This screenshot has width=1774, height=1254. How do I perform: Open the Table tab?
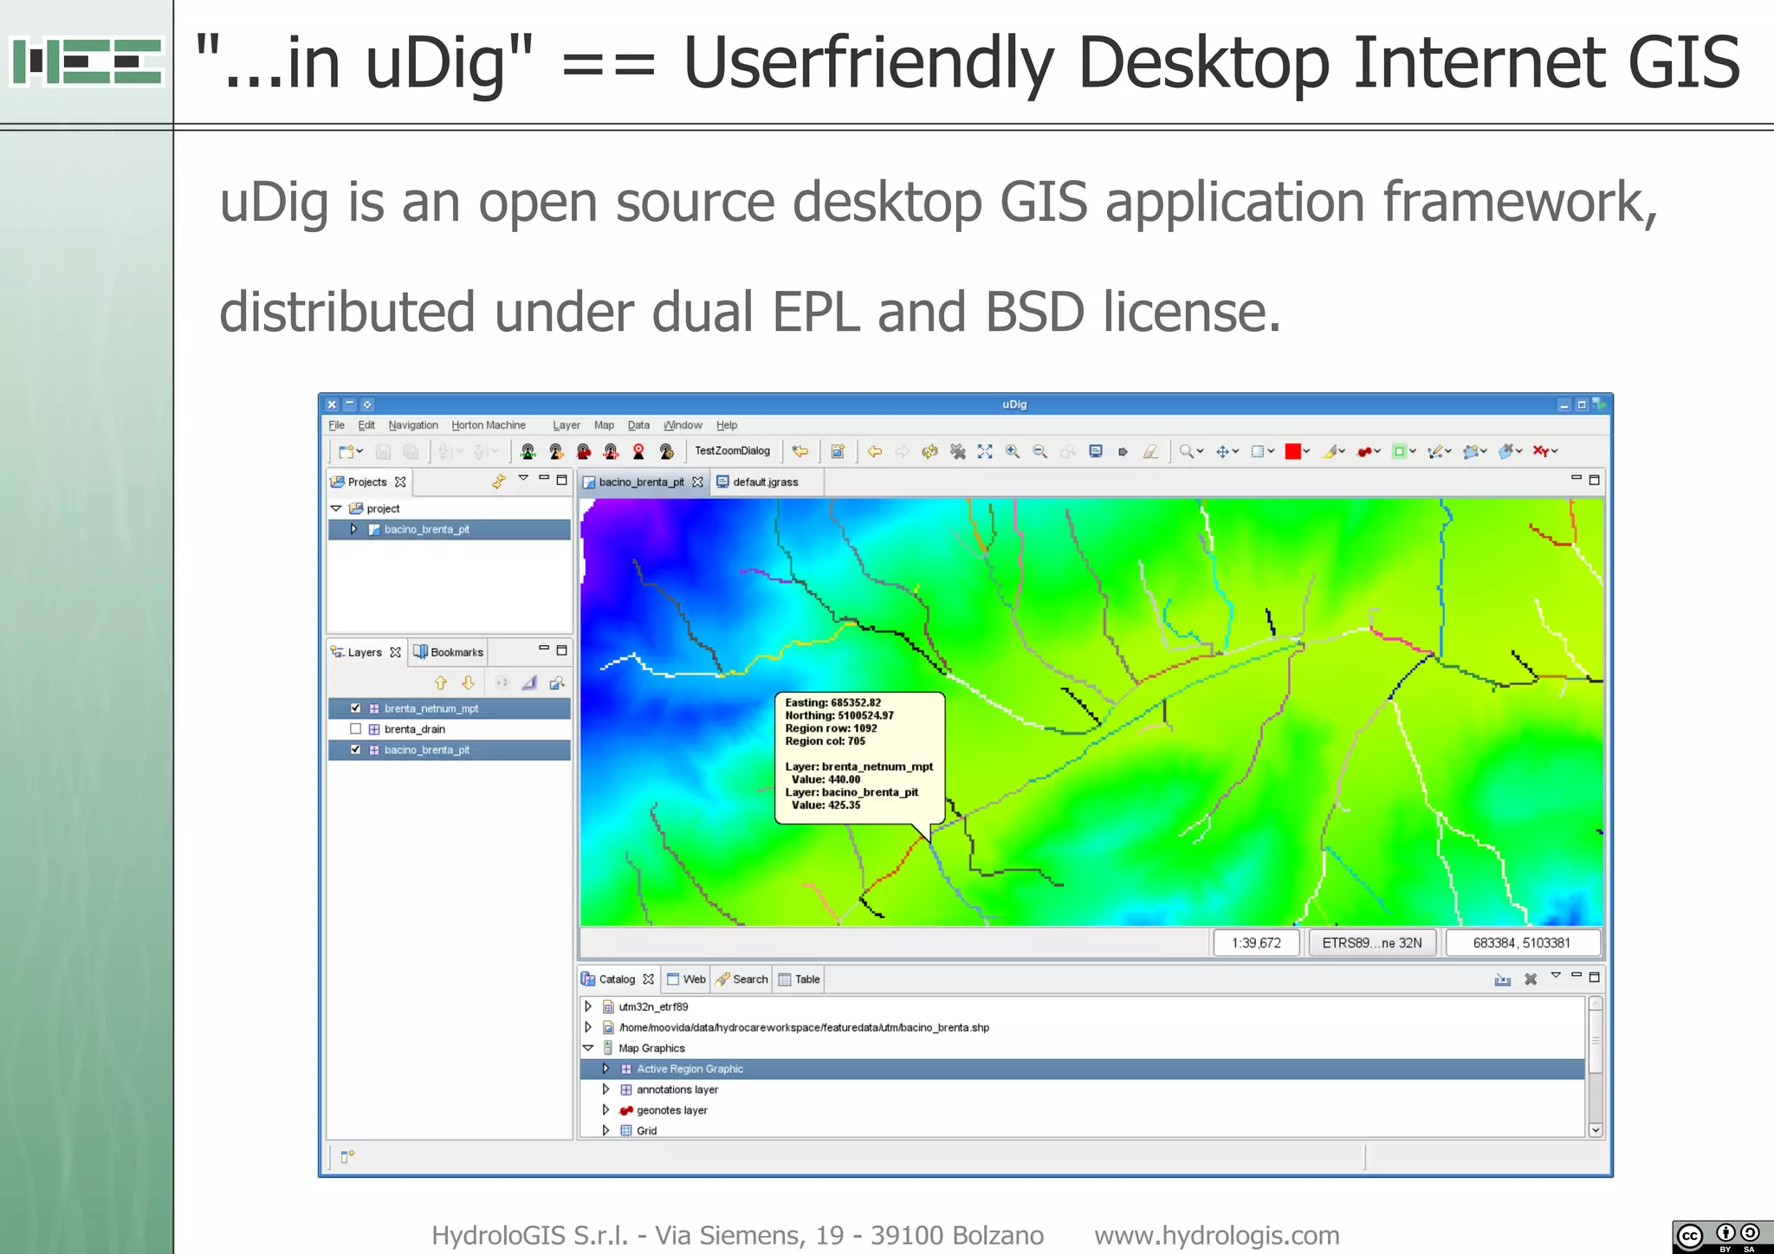pyautogui.click(x=799, y=979)
